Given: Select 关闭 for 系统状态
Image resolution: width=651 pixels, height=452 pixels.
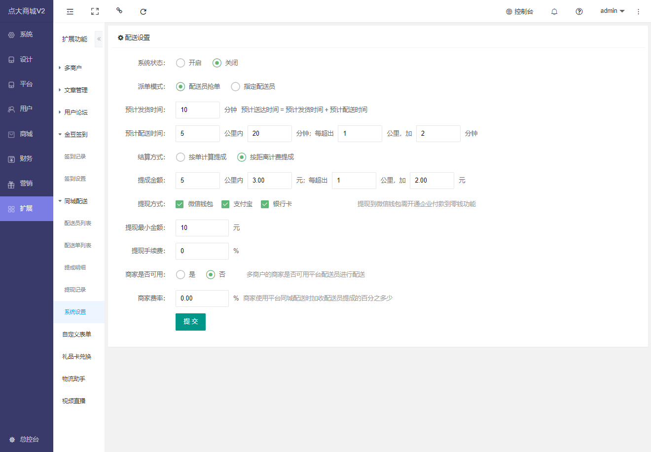Looking at the screenshot, I should [225, 63].
